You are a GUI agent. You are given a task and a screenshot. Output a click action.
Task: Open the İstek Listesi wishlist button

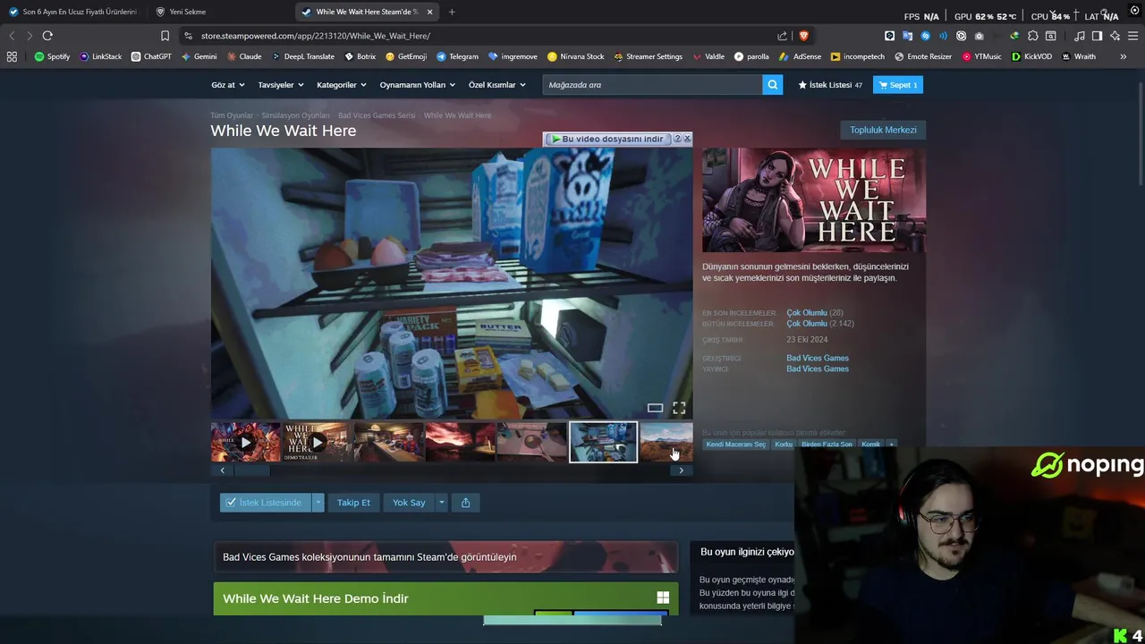830,85
